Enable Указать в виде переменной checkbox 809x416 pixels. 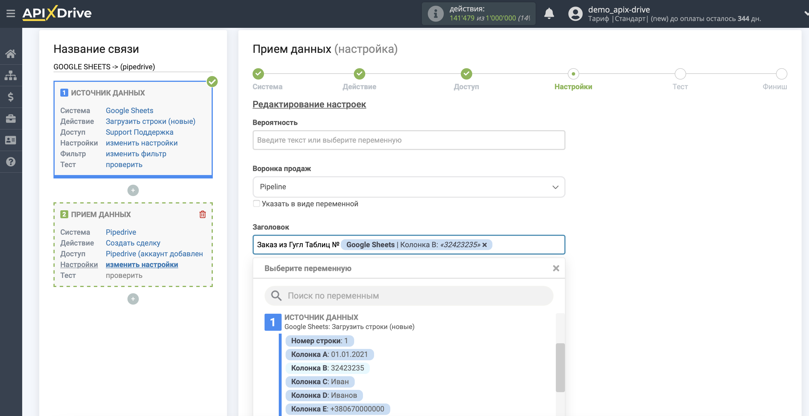click(257, 204)
